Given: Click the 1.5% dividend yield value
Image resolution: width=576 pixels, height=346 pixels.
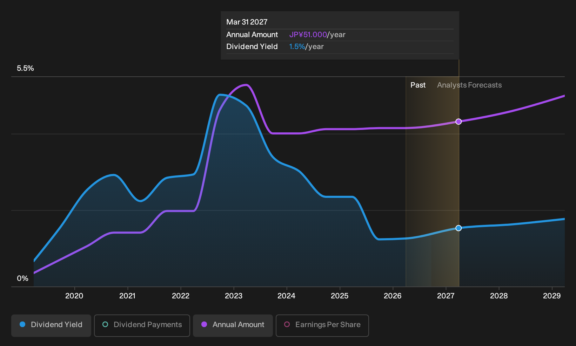Looking at the screenshot, I should point(297,47).
